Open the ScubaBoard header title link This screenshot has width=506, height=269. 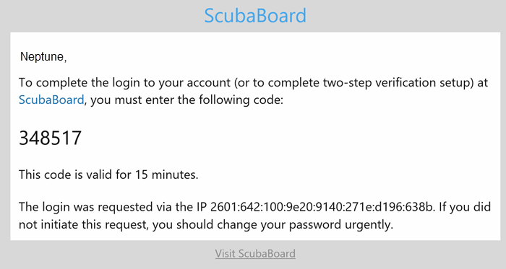pyautogui.click(x=255, y=15)
